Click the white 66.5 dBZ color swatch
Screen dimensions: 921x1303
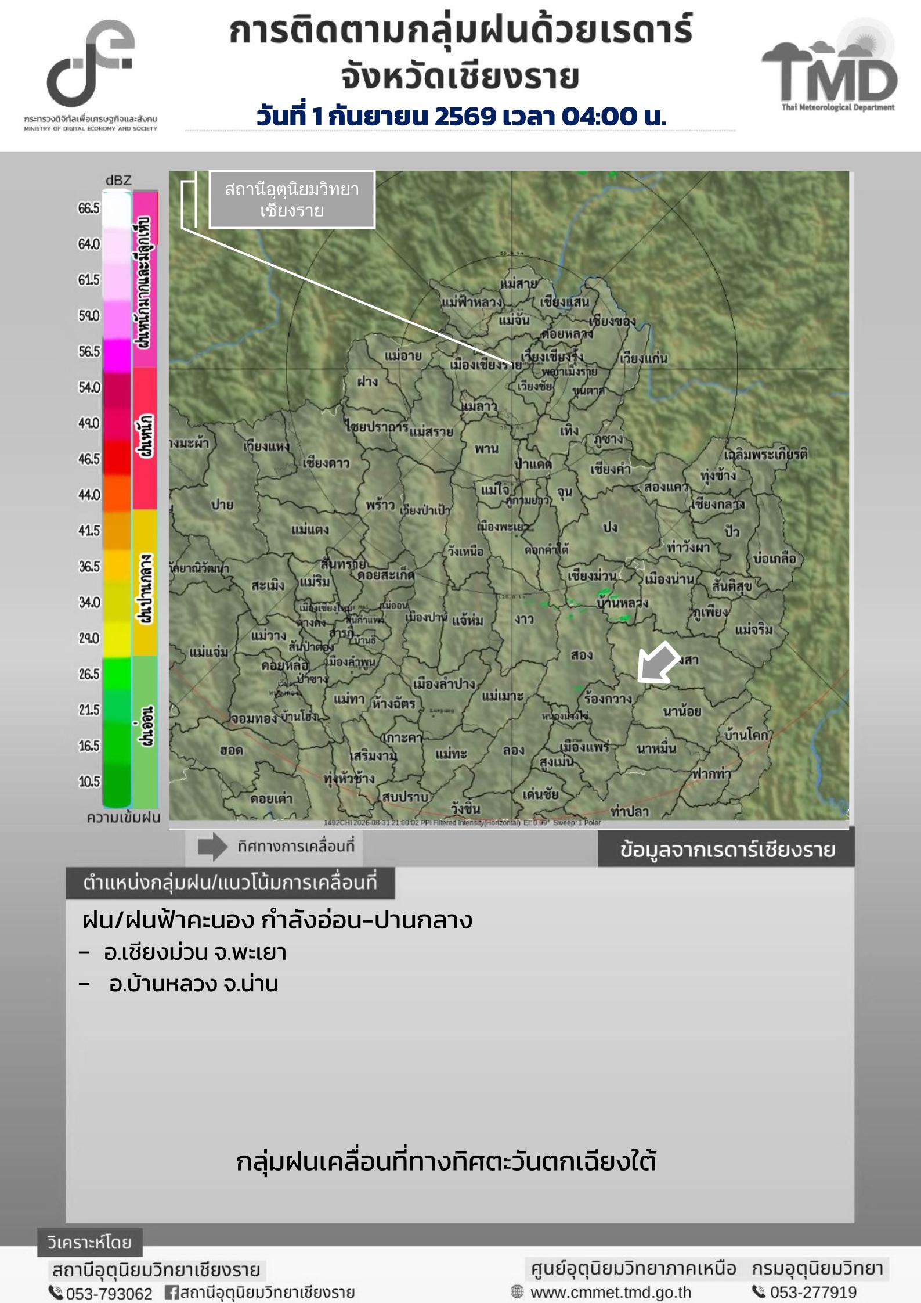click(117, 210)
